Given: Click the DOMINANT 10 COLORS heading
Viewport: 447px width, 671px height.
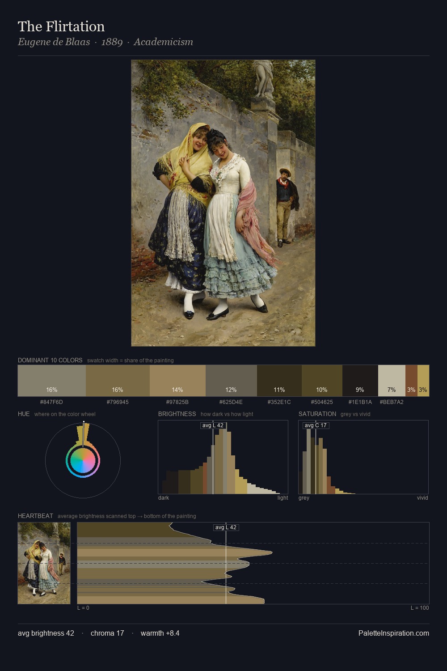Looking at the screenshot, I should click(50, 360).
